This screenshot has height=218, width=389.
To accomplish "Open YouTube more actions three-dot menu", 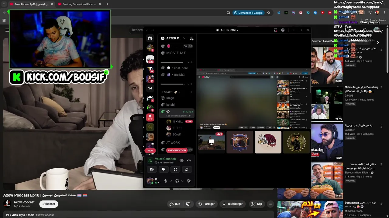I will click(x=270, y=204).
